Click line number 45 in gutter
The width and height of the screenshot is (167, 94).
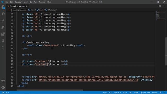12,77
